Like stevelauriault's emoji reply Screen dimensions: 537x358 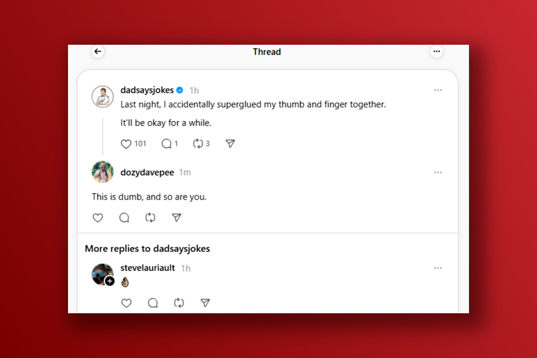126,303
